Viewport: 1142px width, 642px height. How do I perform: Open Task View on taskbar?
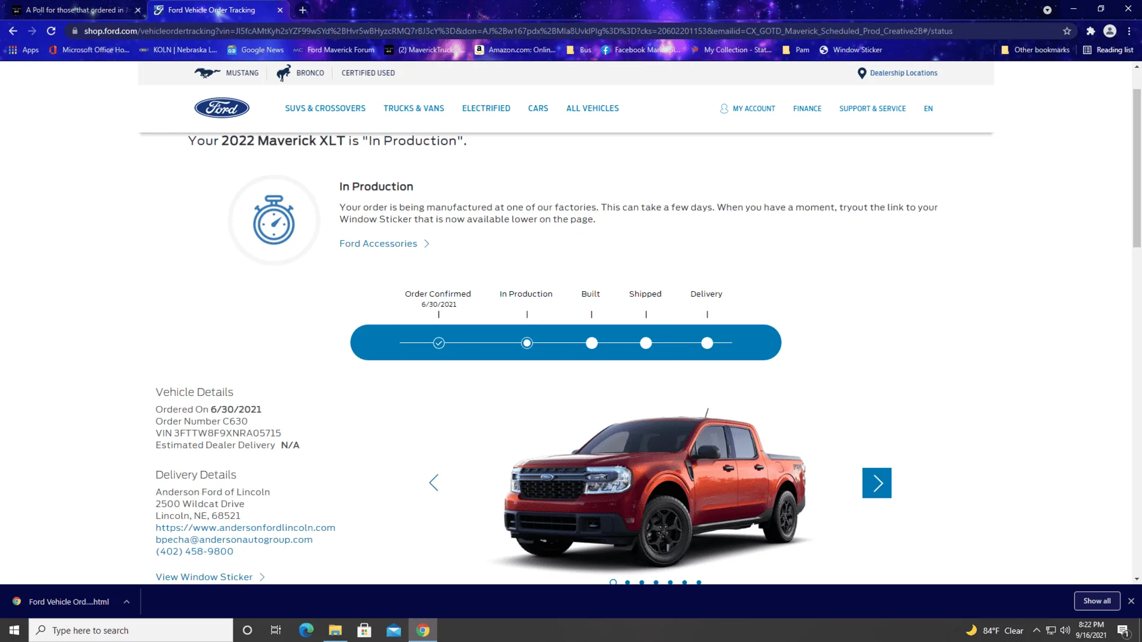[x=276, y=630]
